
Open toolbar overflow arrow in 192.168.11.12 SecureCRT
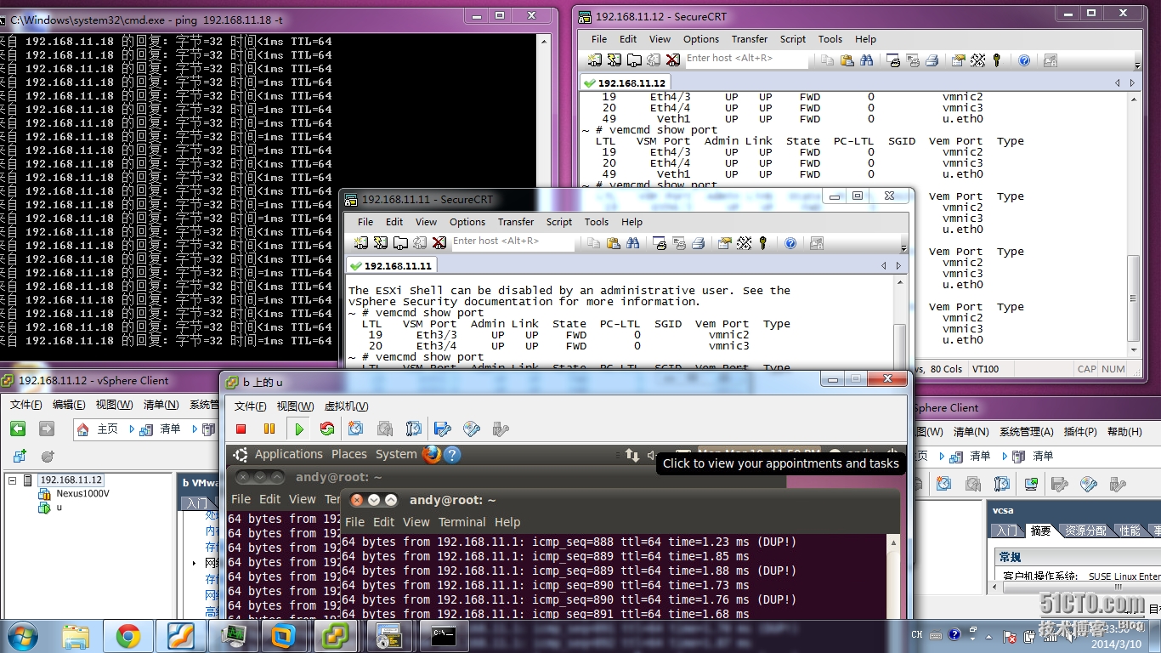click(x=1138, y=65)
